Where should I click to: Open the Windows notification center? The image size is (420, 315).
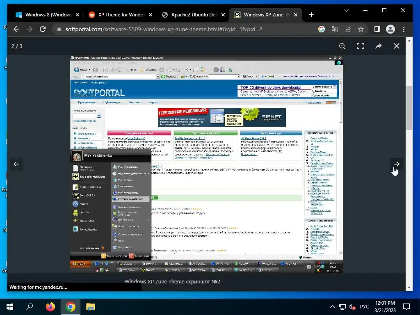point(406,307)
